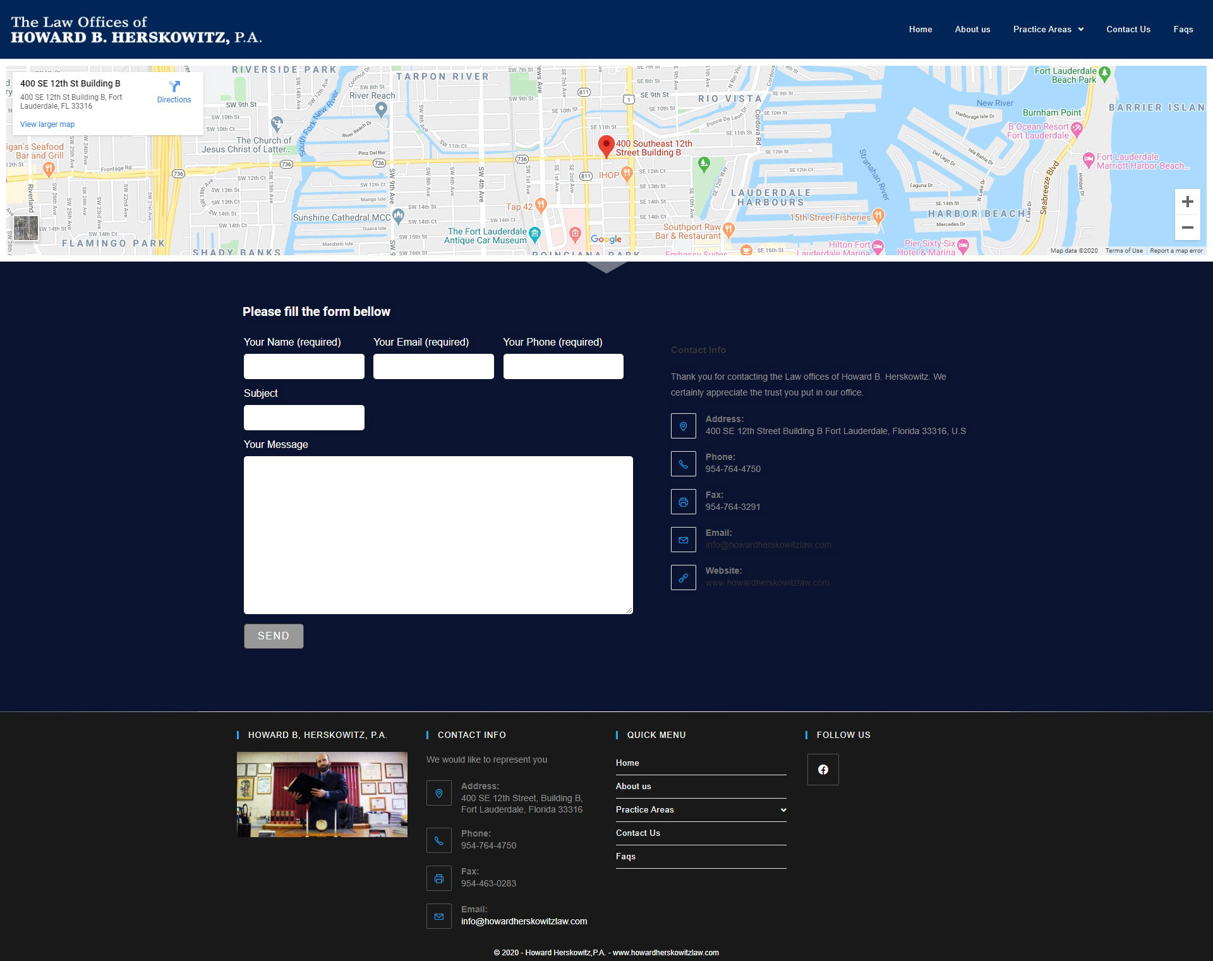Expand Practice Areas chevron in footer Quick Menu

coord(783,810)
